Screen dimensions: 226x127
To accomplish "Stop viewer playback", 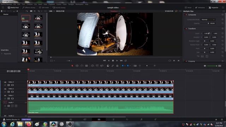I will pyautogui.click(x=113, y=61).
